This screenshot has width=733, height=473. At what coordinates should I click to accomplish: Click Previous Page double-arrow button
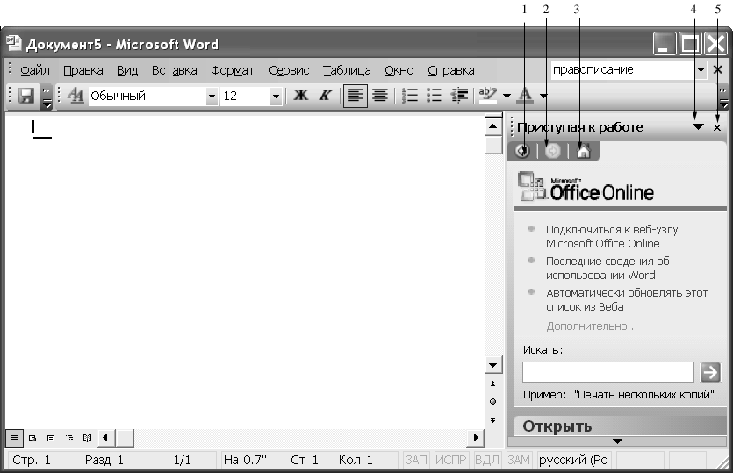(x=492, y=383)
